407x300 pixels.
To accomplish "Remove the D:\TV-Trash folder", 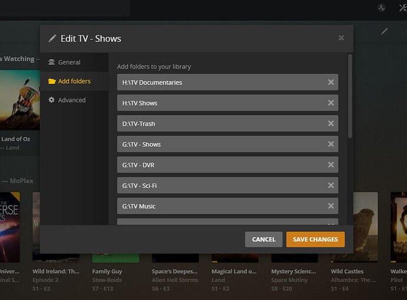I will [x=331, y=123].
